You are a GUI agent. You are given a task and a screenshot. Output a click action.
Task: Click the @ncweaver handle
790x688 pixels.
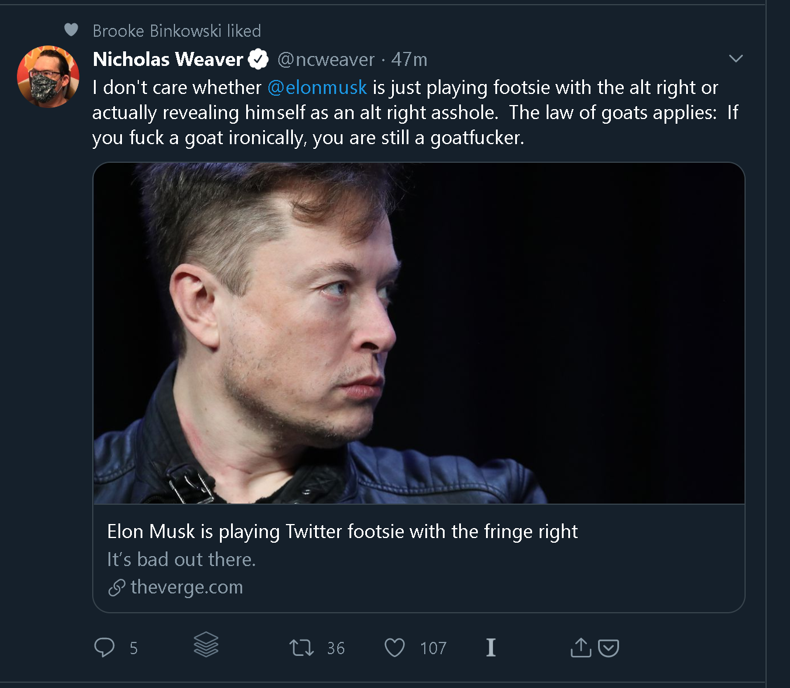coord(326,60)
